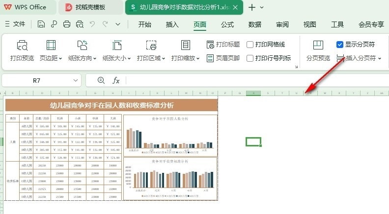Expand the 打印缩放 dropdown arrow
This screenshot has width=389, height=214.
[x=198, y=59]
